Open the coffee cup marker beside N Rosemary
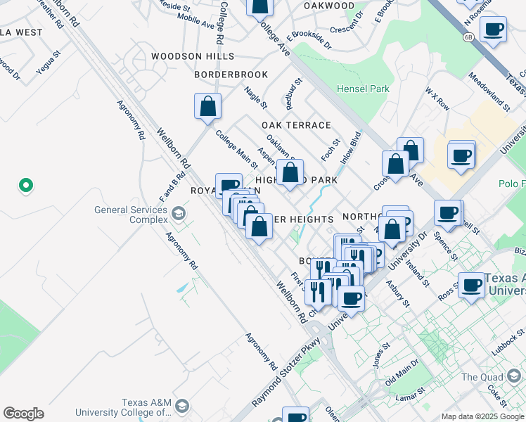 [x=493, y=30]
